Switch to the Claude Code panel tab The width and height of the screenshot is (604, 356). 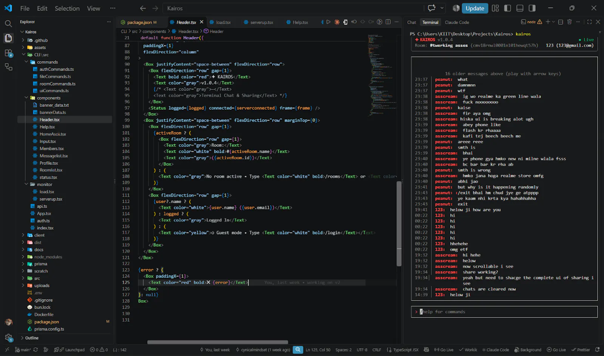(457, 22)
